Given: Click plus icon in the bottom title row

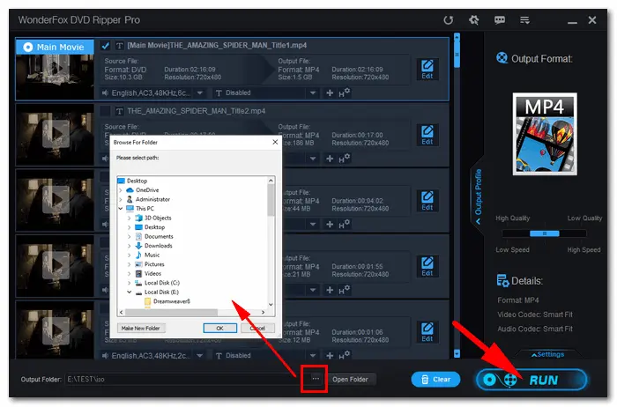Looking at the screenshot, I should point(330,356).
